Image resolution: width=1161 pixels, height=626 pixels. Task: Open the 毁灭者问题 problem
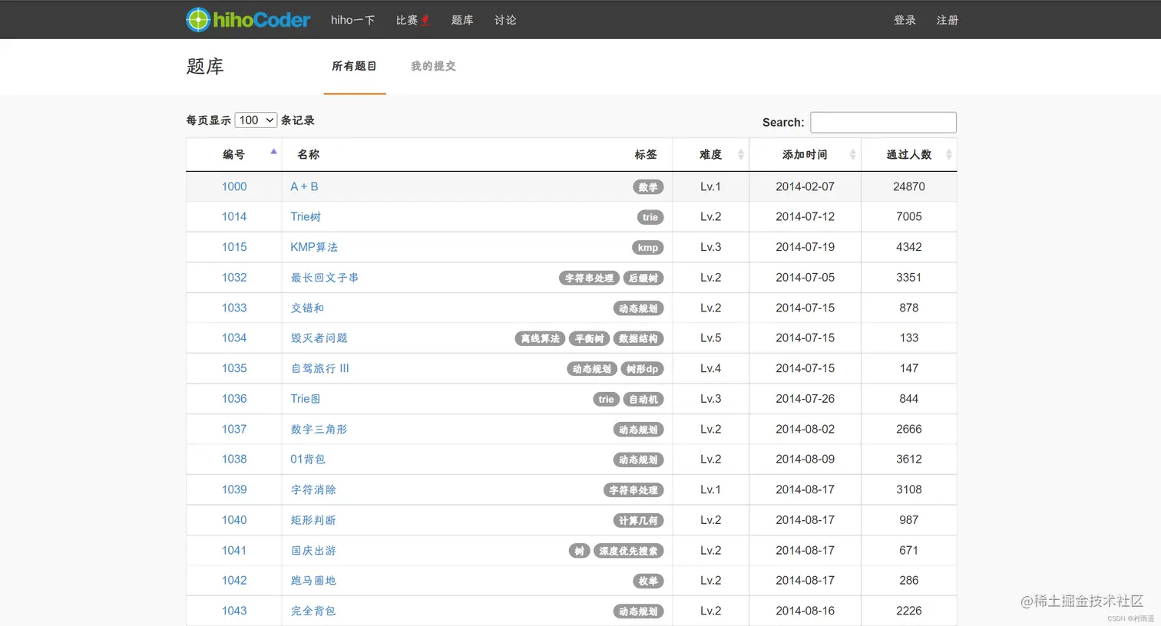[x=319, y=338]
